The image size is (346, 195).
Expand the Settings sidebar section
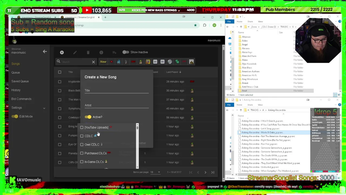[x=44, y=108]
